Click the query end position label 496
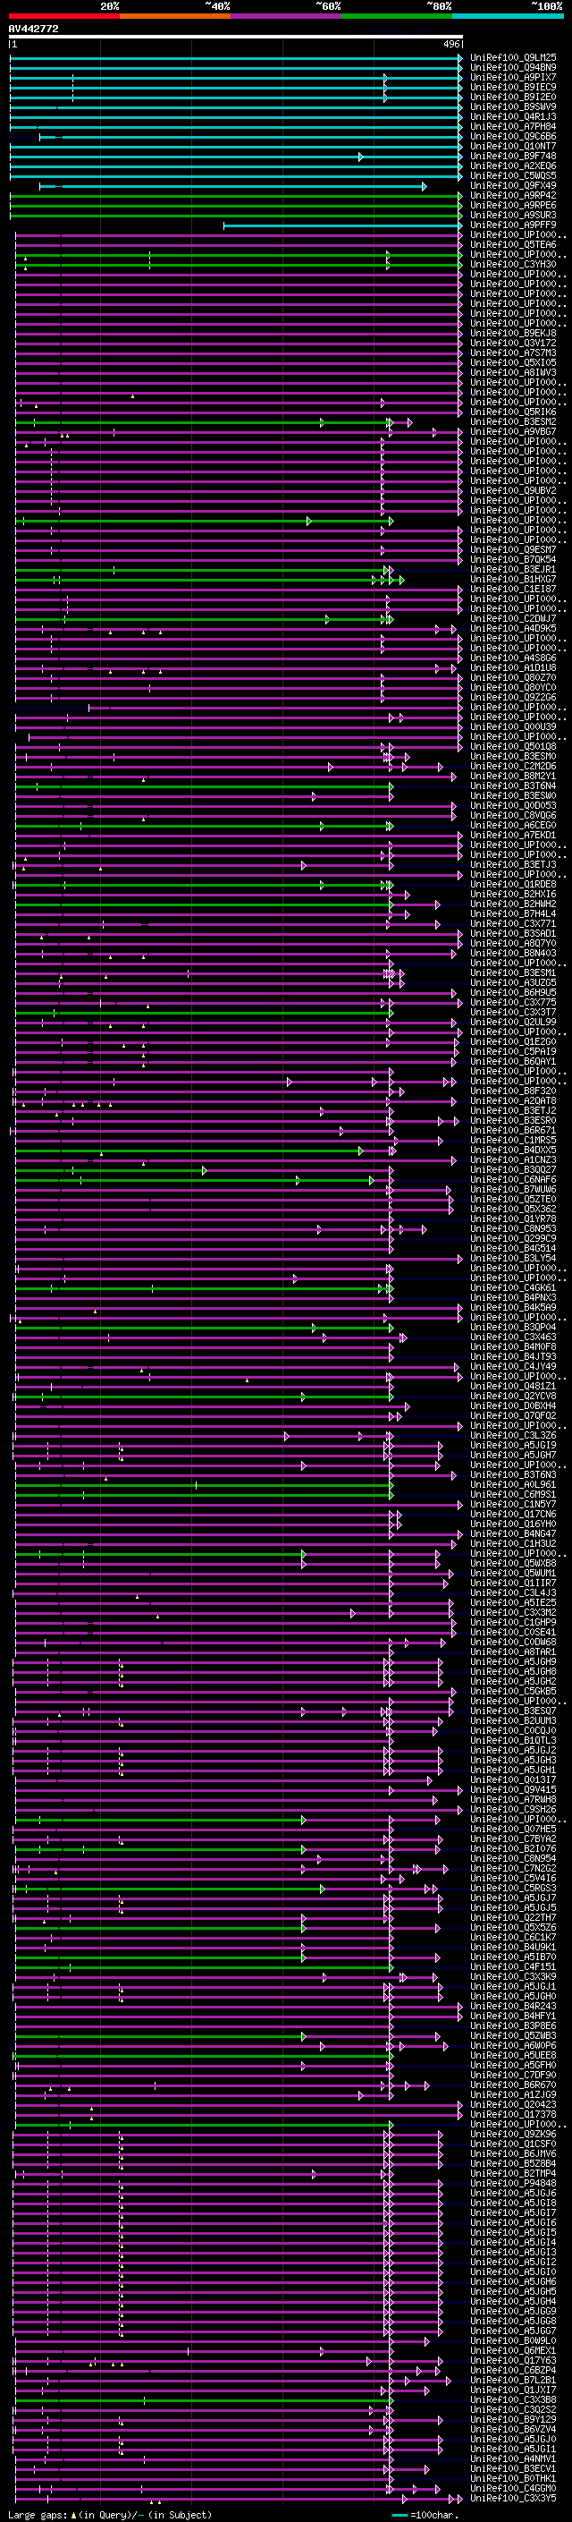 click(451, 44)
